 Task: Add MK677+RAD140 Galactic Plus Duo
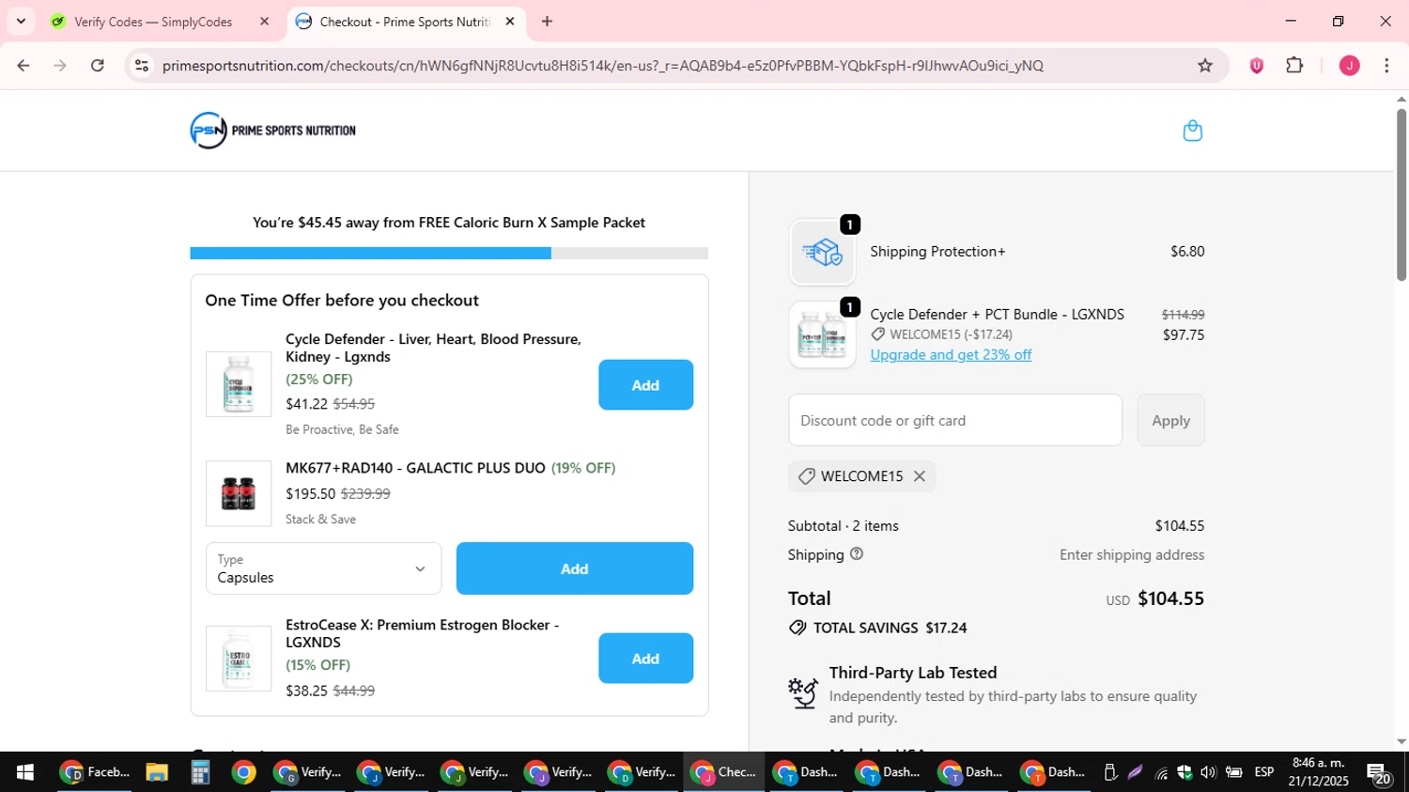574,568
